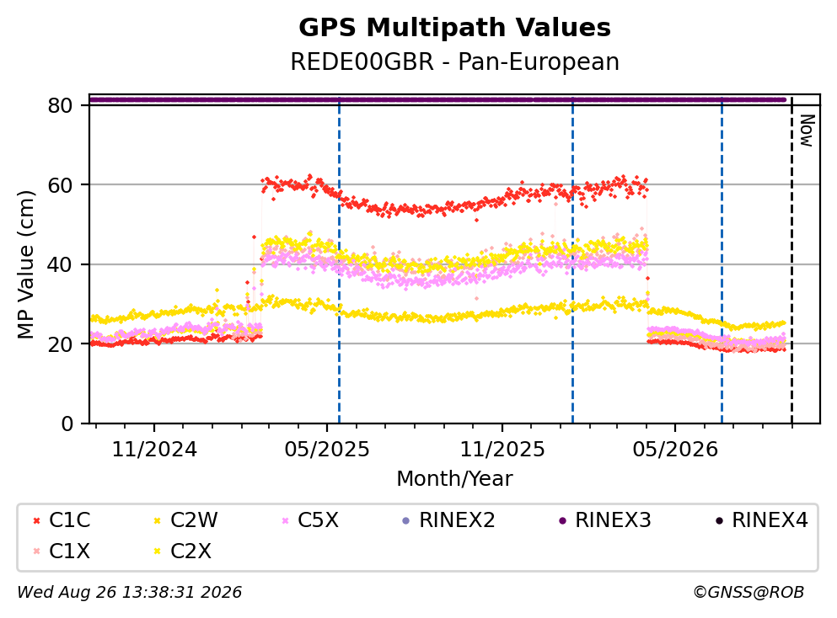The image size is (837, 618).
Task: Click the C1C legend label
Action: (x=70, y=520)
